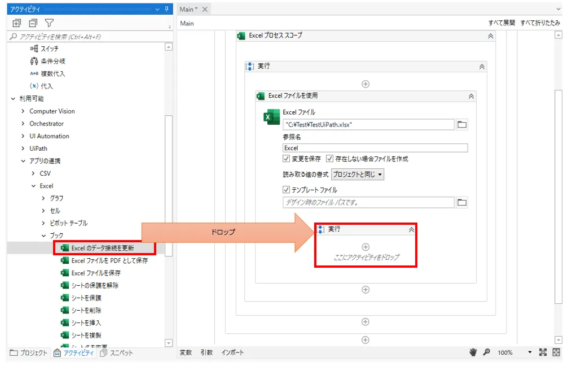Open the 読み取る値の書式 dropdown
Image resolution: width=568 pixels, height=366 pixels.
358,175
